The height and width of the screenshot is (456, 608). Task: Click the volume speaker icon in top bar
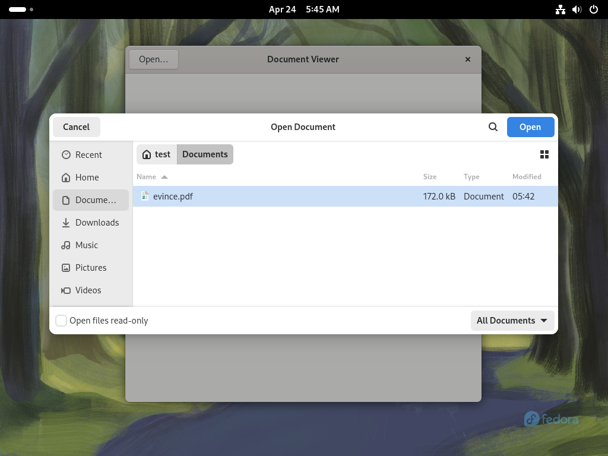click(x=577, y=9)
